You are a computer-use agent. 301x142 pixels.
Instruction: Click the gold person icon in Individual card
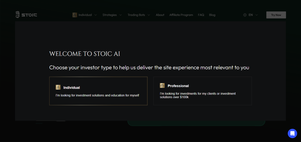coord(58,87)
